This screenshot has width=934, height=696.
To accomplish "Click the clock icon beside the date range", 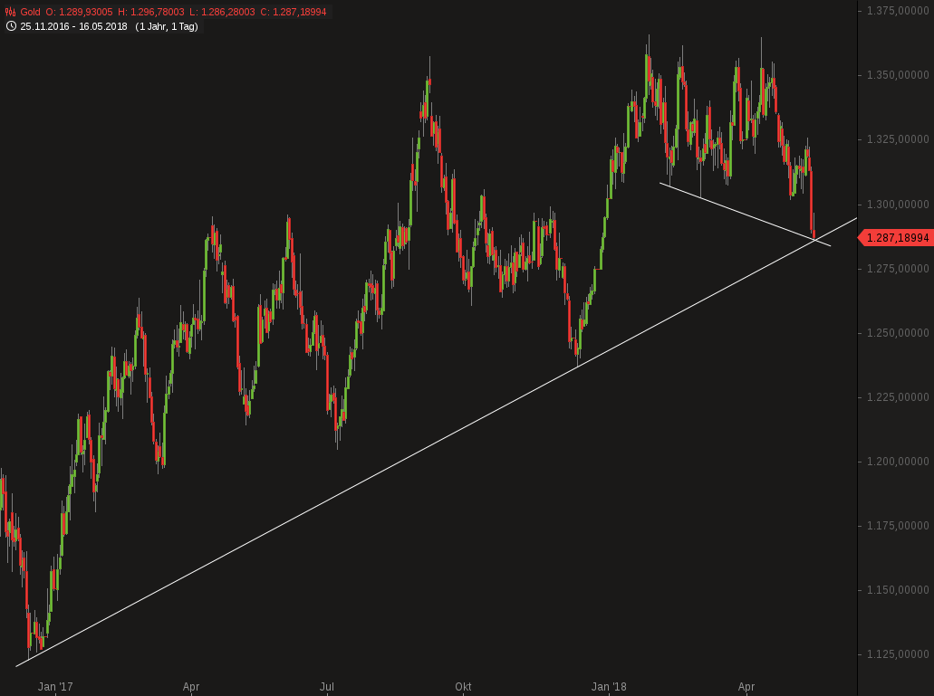I will 11,26.
